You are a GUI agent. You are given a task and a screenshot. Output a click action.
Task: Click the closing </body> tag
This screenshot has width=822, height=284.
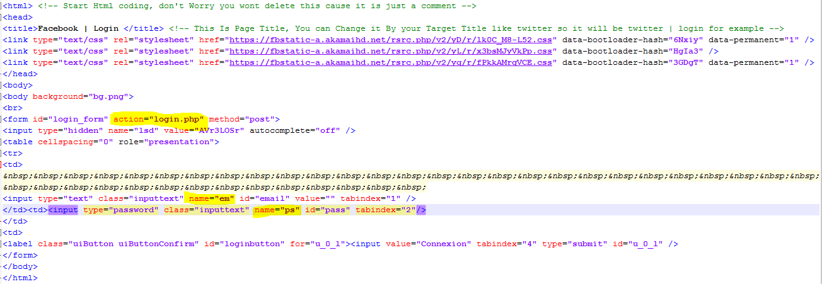[x=20, y=266]
